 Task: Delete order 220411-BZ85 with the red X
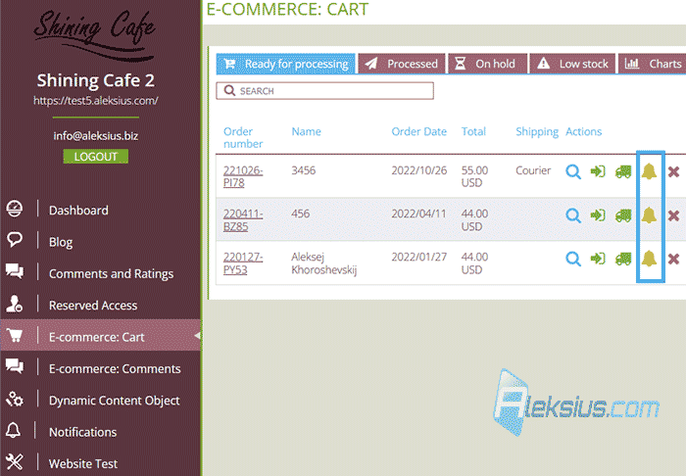(674, 215)
